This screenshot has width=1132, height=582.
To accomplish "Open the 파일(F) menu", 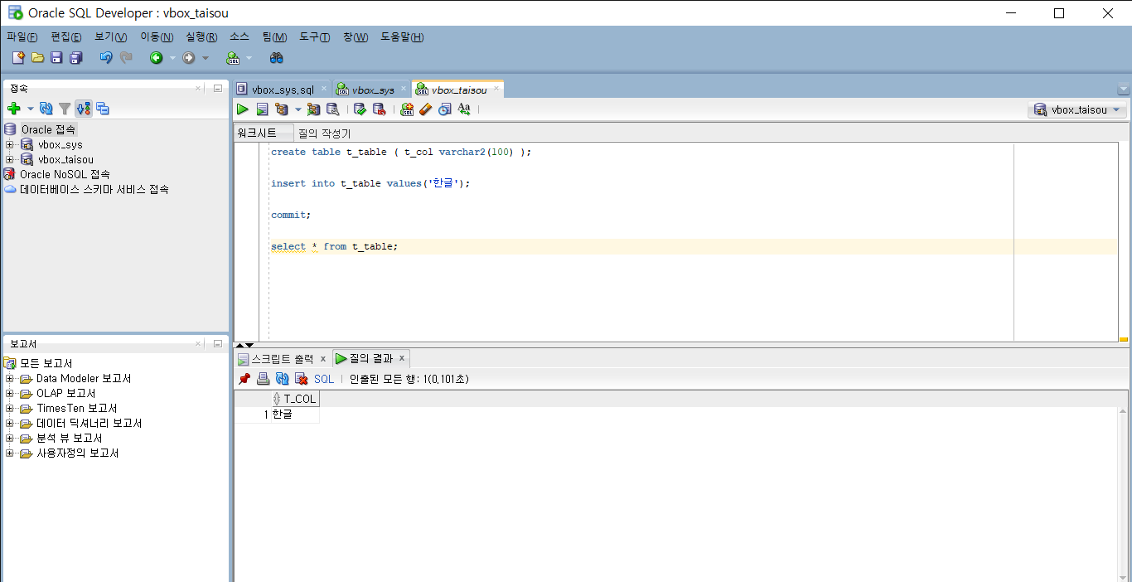I will pyautogui.click(x=22, y=37).
